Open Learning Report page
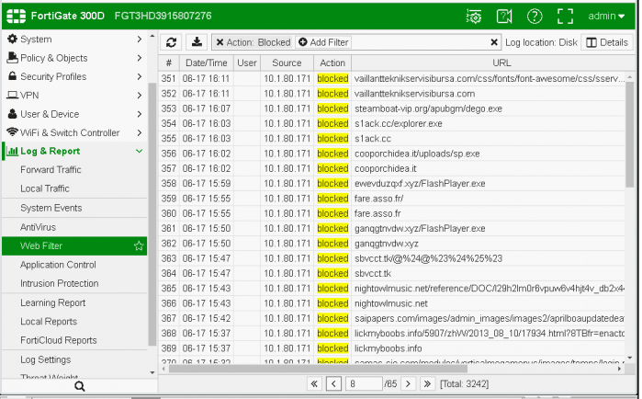642x399 pixels. [x=53, y=302]
